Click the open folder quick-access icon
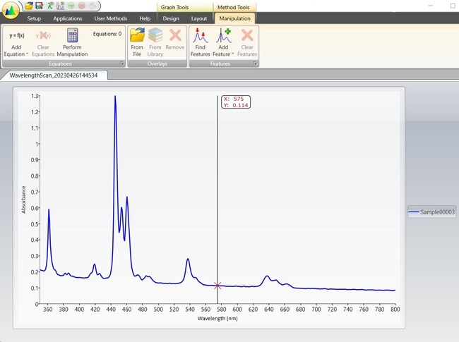 click(x=29, y=6)
